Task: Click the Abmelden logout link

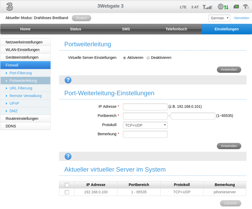Action: (x=241, y=18)
